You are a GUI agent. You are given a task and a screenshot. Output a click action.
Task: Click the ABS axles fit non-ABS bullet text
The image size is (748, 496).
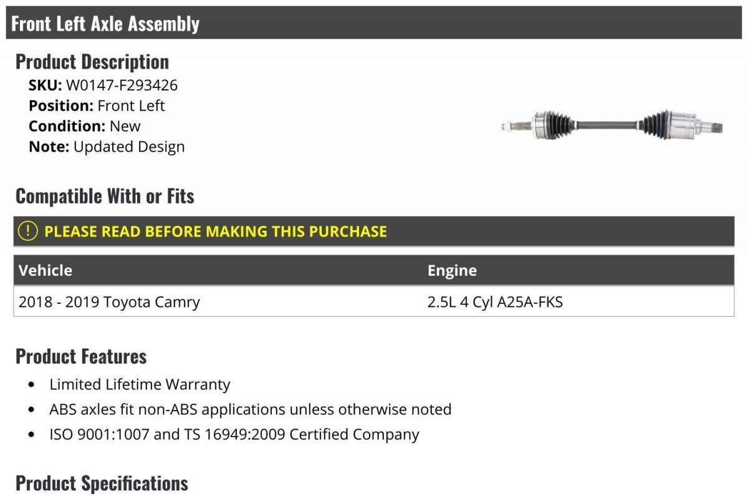[x=251, y=409]
